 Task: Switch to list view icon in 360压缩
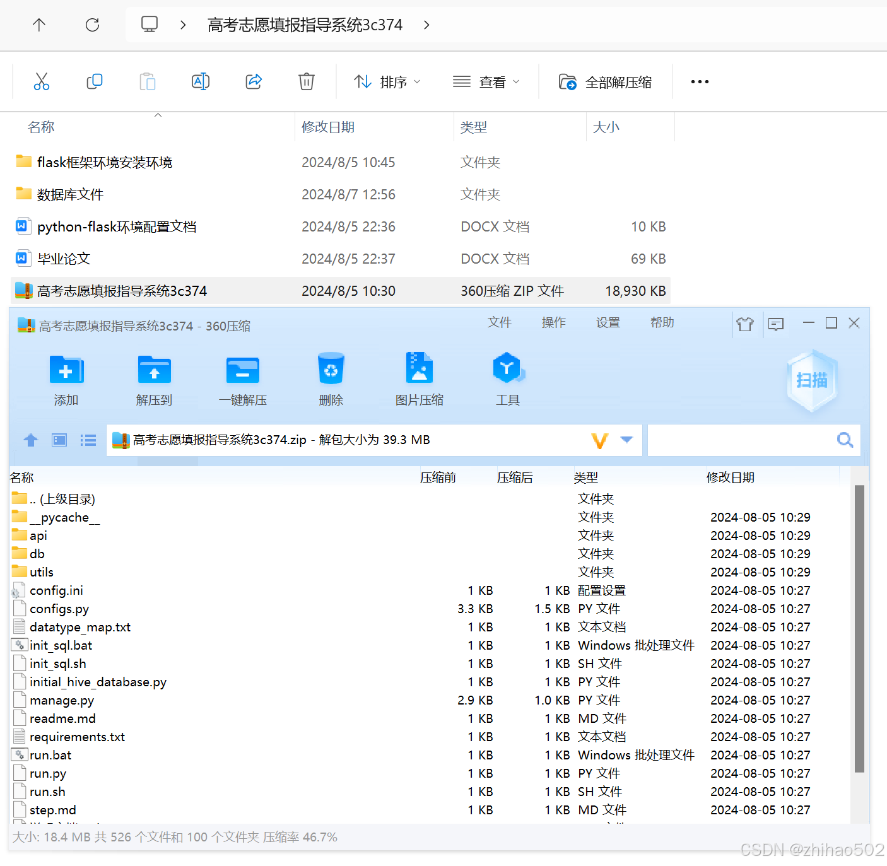pos(88,440)
